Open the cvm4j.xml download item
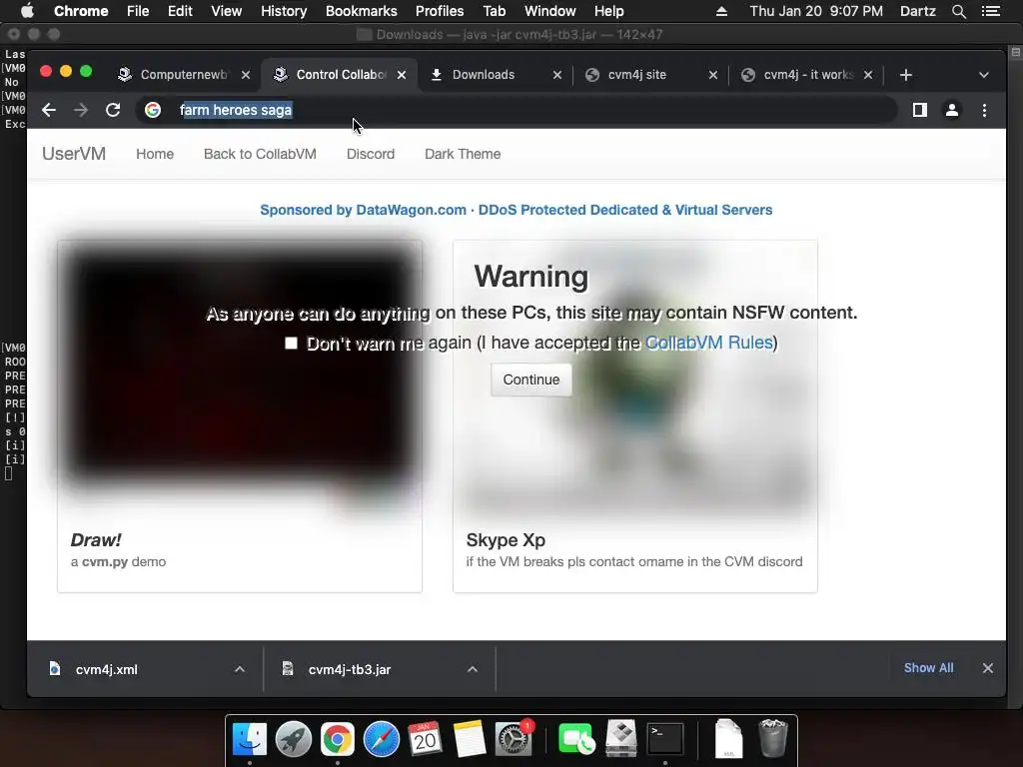 click(x=106, y=669)
